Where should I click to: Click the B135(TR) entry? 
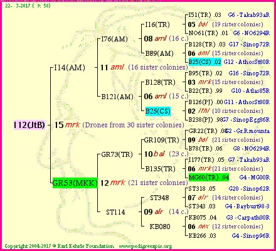tap(160, 169)
